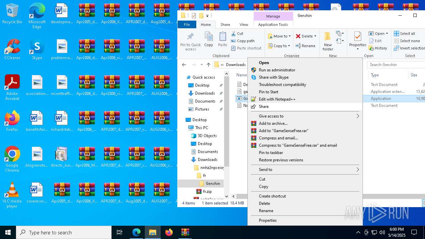Image resolution: width=425 pixels, height=239 pixels.
Task: Open the Delete dropdown arrow
Action: click(315, 36)
